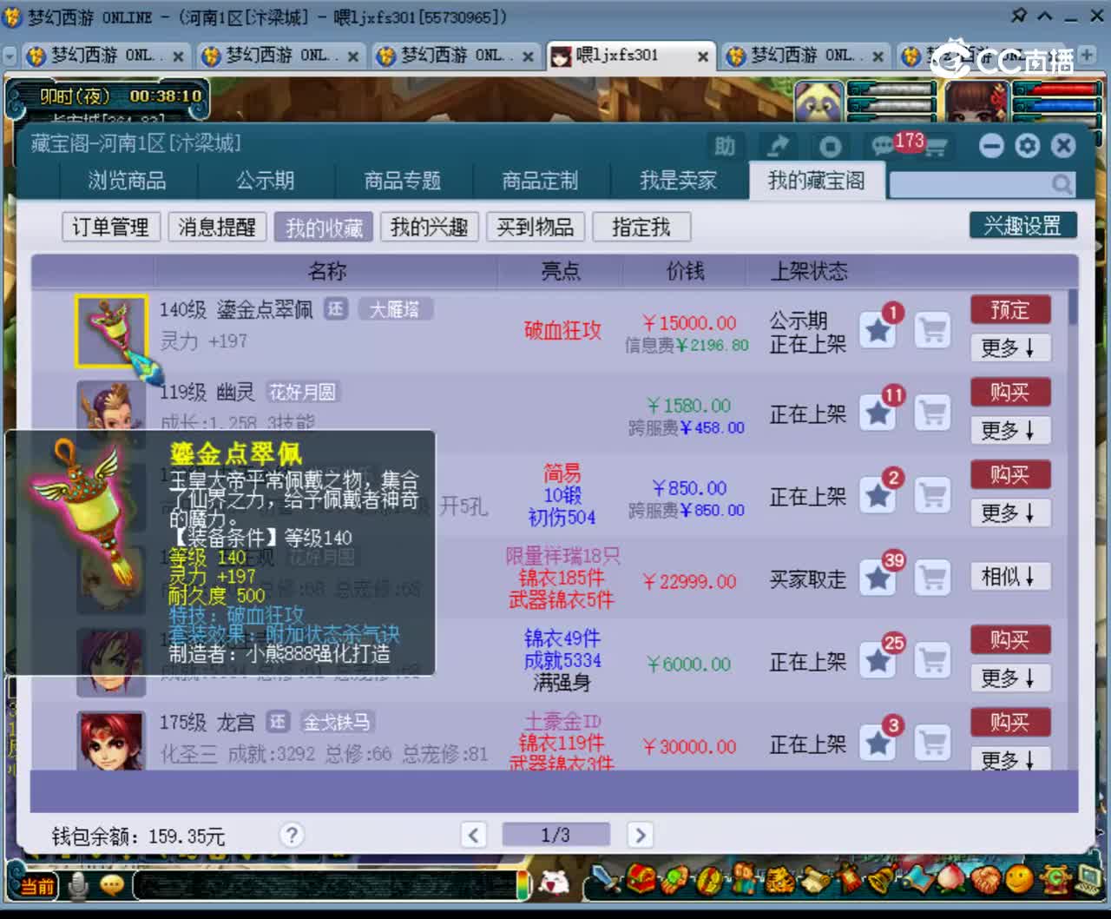Toggle favorite star on ¥850.00 row

[x=878, y=495]
